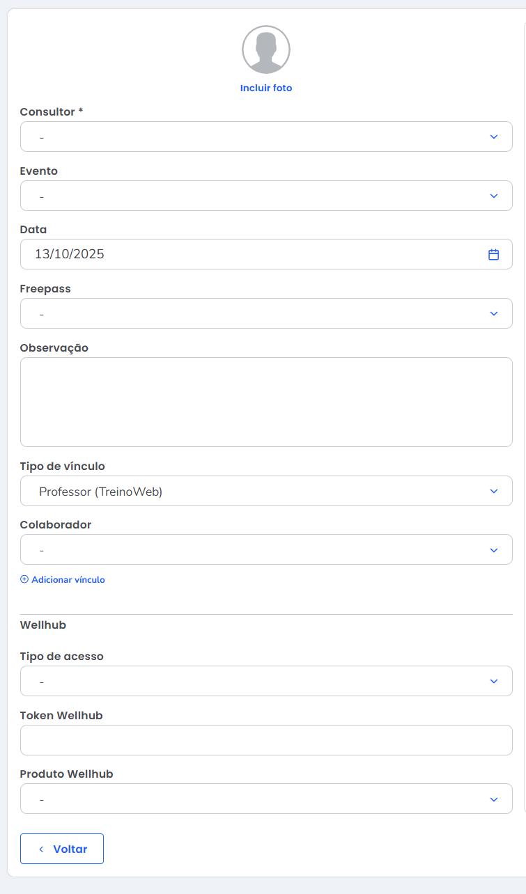Focus the Observação text area
This screenshot has height=894, width=526.
click(266, 402)
